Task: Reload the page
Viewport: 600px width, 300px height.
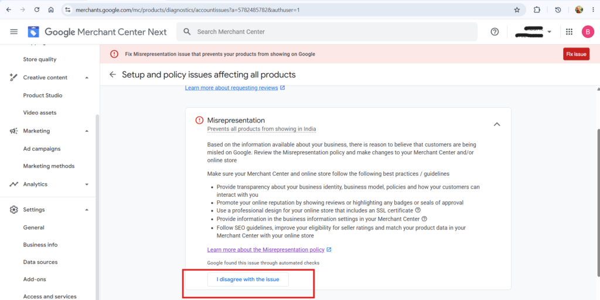Action: pos(37,10)
